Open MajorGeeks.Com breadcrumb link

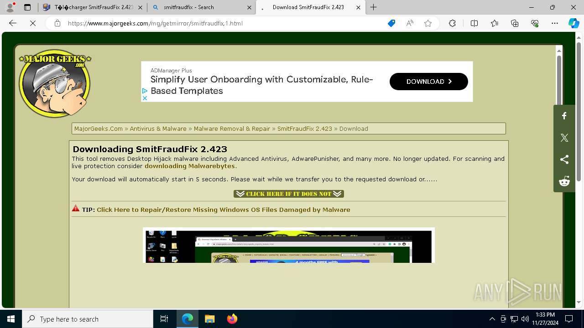(x=99, y=128)
